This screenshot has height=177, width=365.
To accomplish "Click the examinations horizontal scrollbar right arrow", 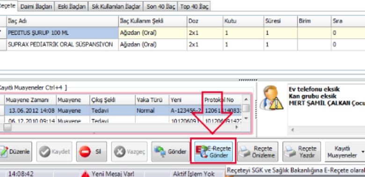I will (x=237, y=127).
